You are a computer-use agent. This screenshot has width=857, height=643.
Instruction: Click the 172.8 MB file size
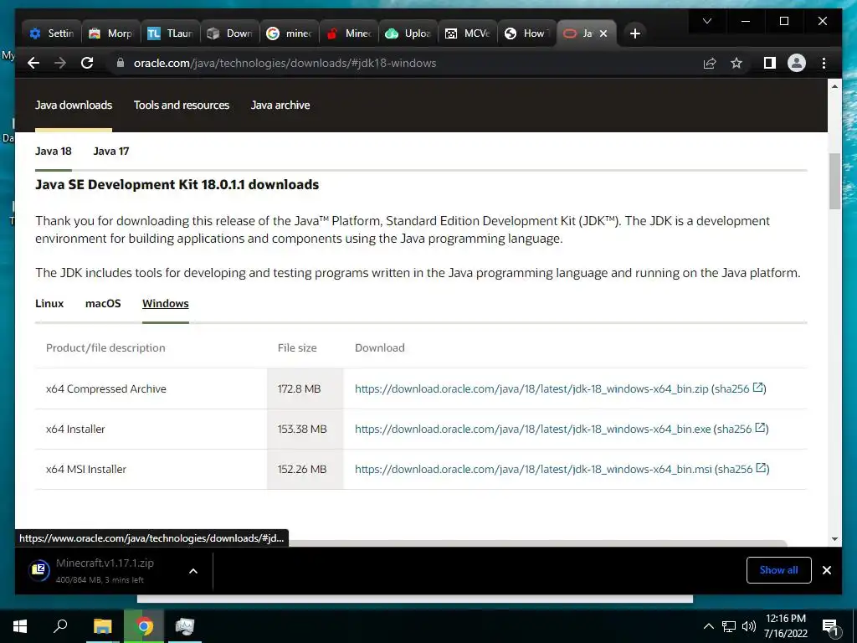click(299, 388)
